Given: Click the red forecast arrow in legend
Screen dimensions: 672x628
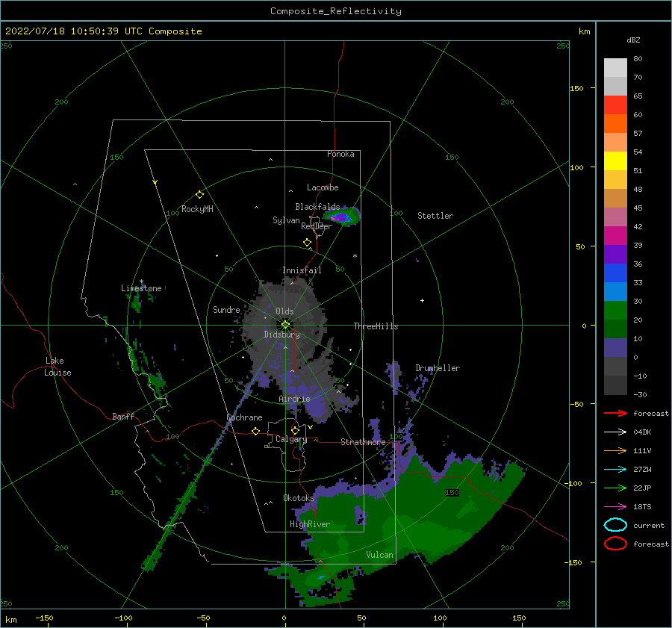Looking at the screenshot, I should pyautogui.click(x=615, y=413).
